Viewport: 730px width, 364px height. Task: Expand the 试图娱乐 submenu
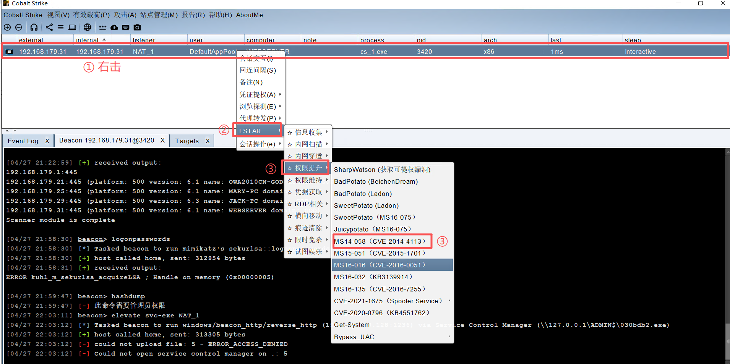click(308, 252)
